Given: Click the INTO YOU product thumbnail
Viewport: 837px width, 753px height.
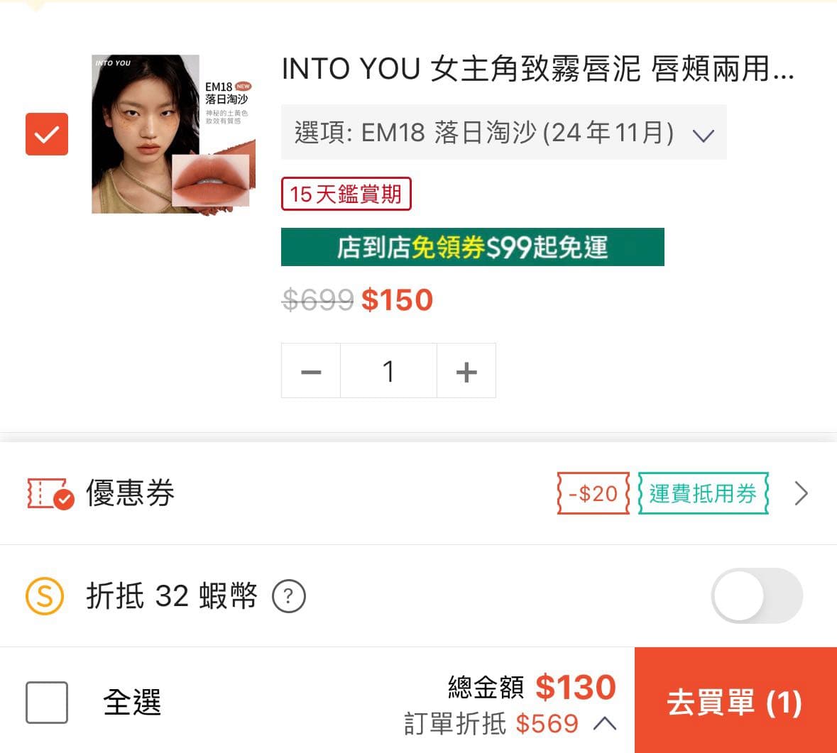Looking at the screenshot, I should tap(173, 133).
